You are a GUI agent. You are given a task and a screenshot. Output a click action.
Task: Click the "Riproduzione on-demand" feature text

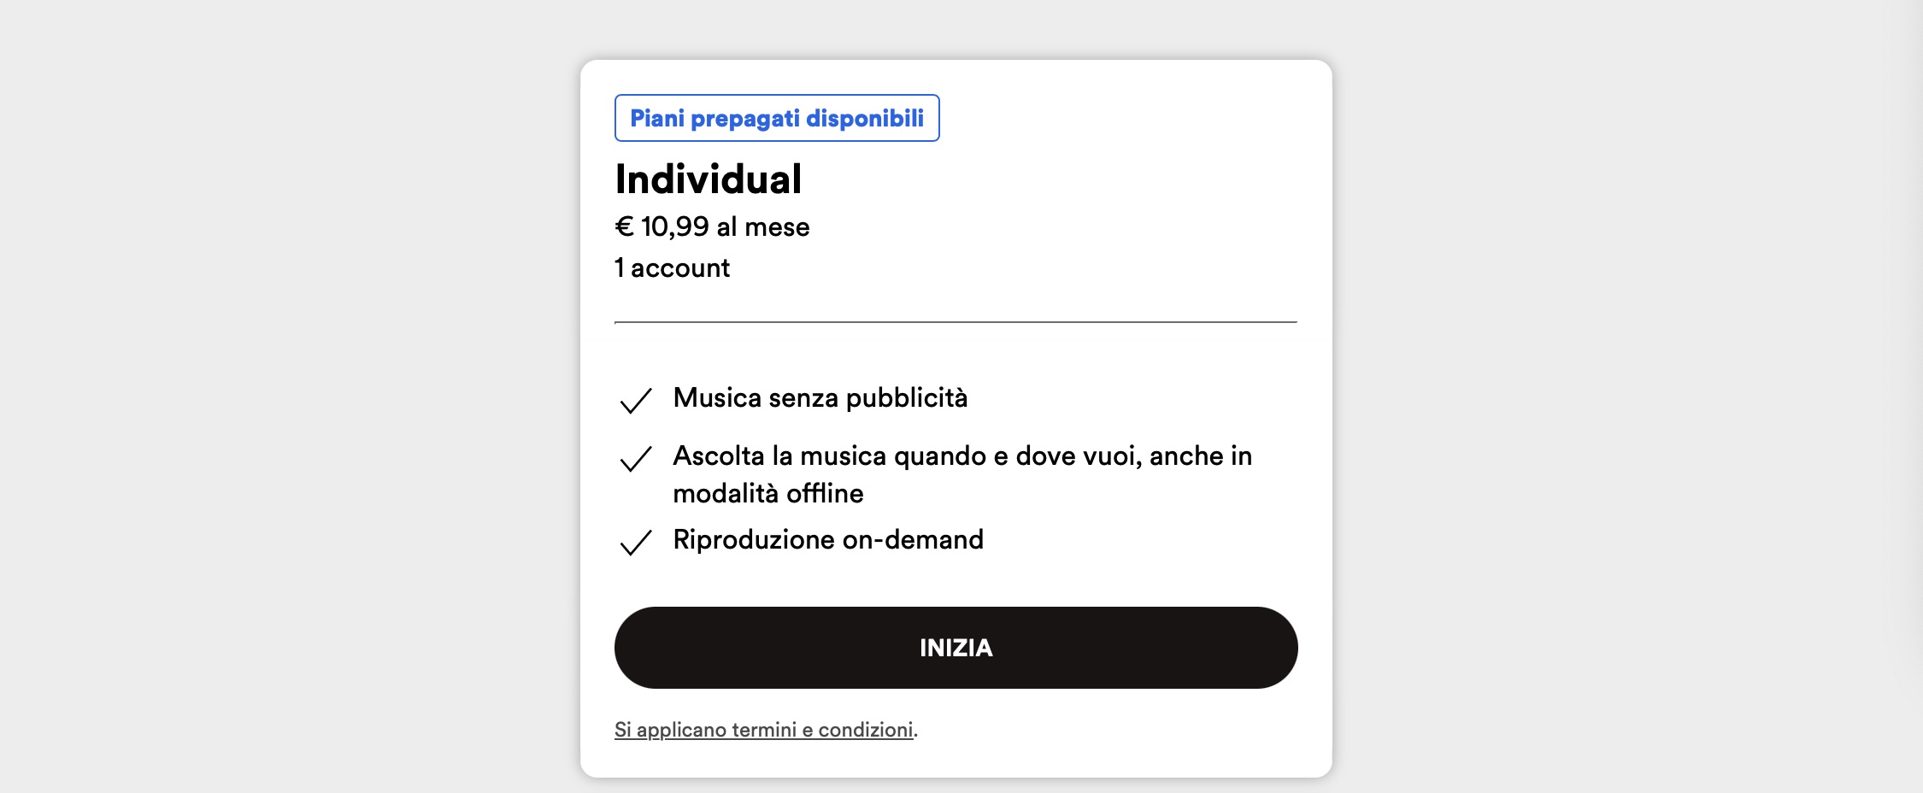click(x=827, y=540)
